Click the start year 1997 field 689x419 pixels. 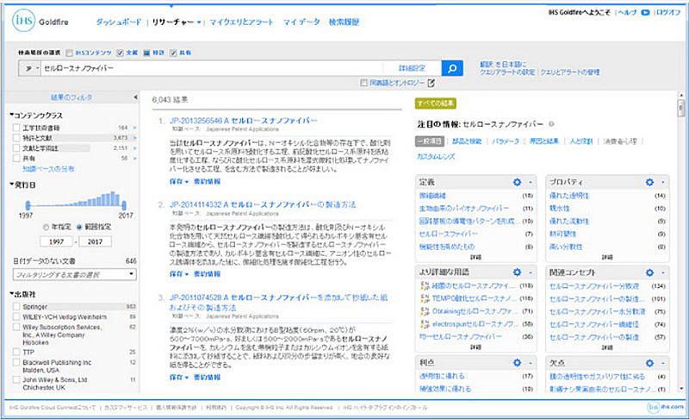click(x=56, y=241)
